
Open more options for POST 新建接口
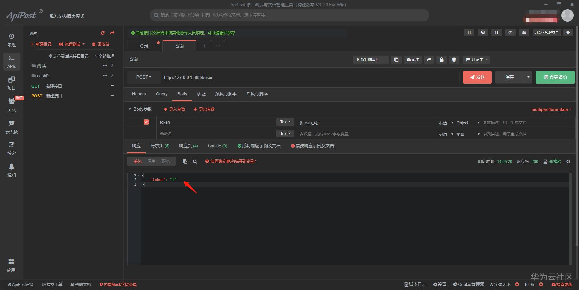[x=113, y=96]
